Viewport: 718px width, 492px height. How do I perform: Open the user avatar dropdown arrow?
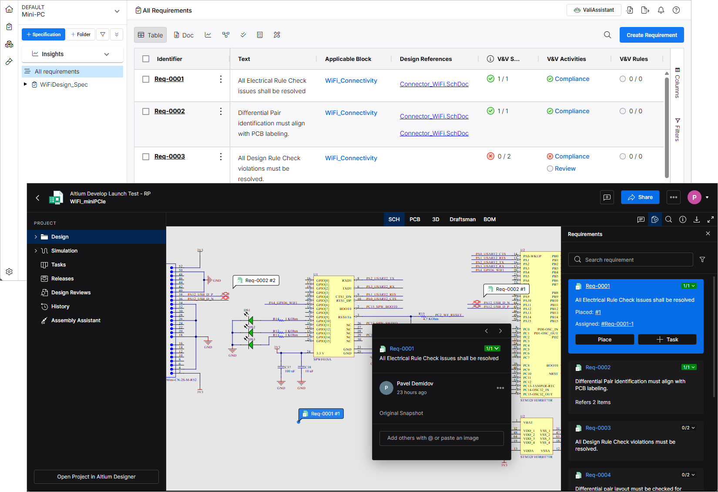[x=707, y=197]
